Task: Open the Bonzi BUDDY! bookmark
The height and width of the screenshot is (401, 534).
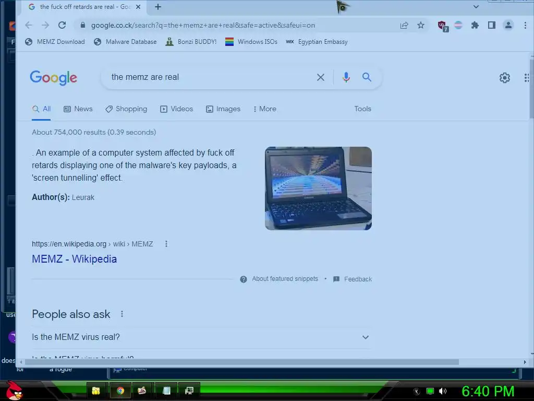Action: click(x=191, y=42)
